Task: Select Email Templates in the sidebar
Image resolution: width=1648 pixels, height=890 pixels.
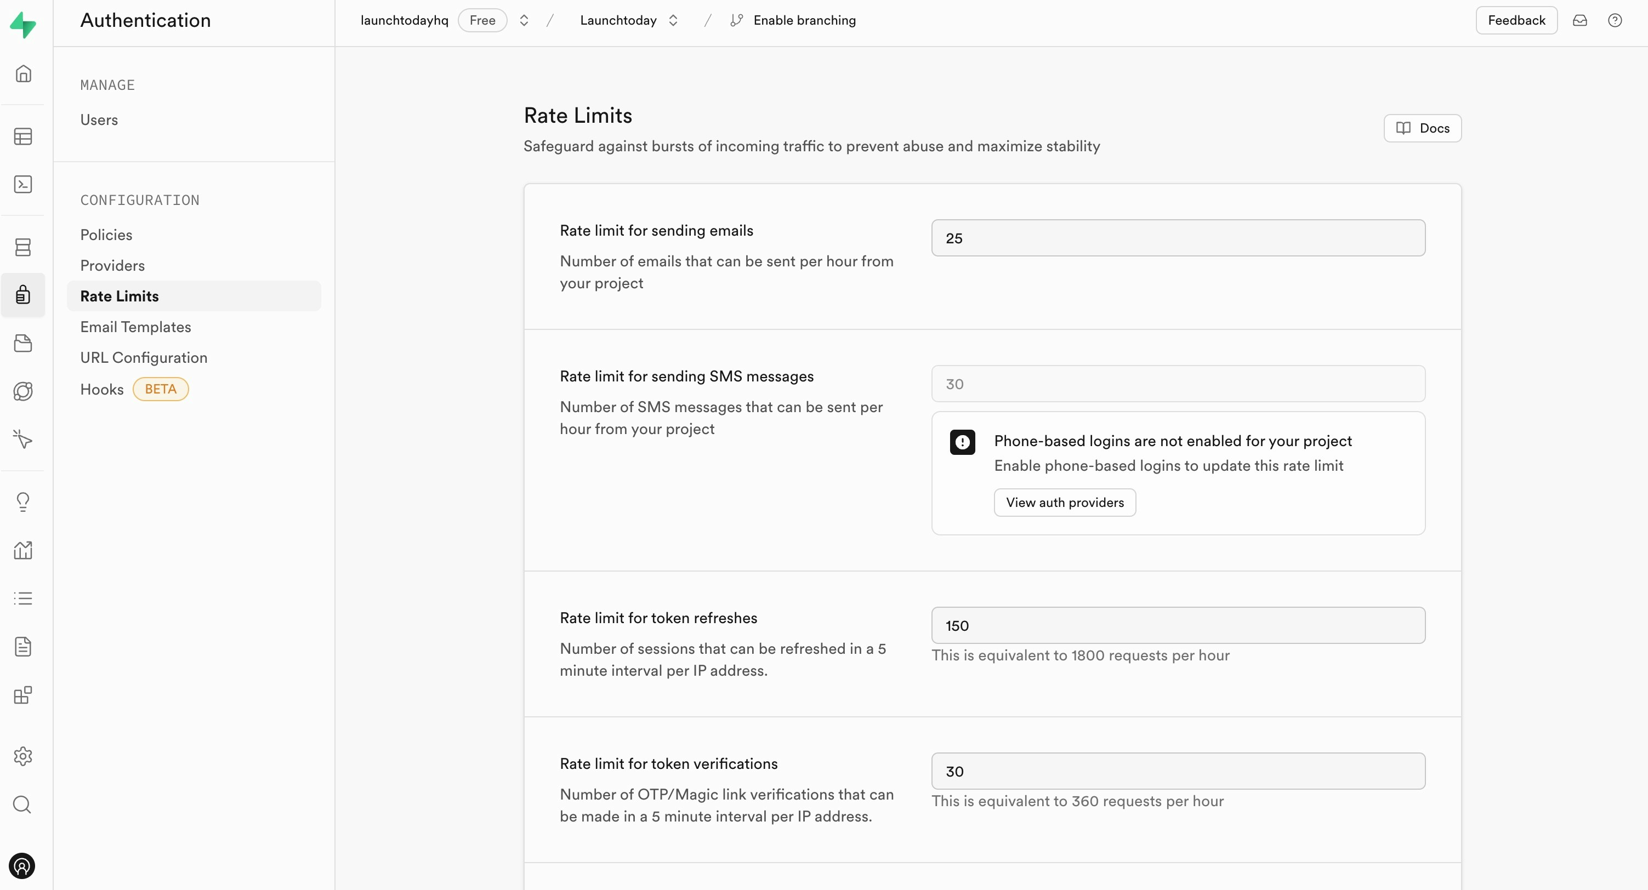Action: pyautogui.click(x=135, y=327)
